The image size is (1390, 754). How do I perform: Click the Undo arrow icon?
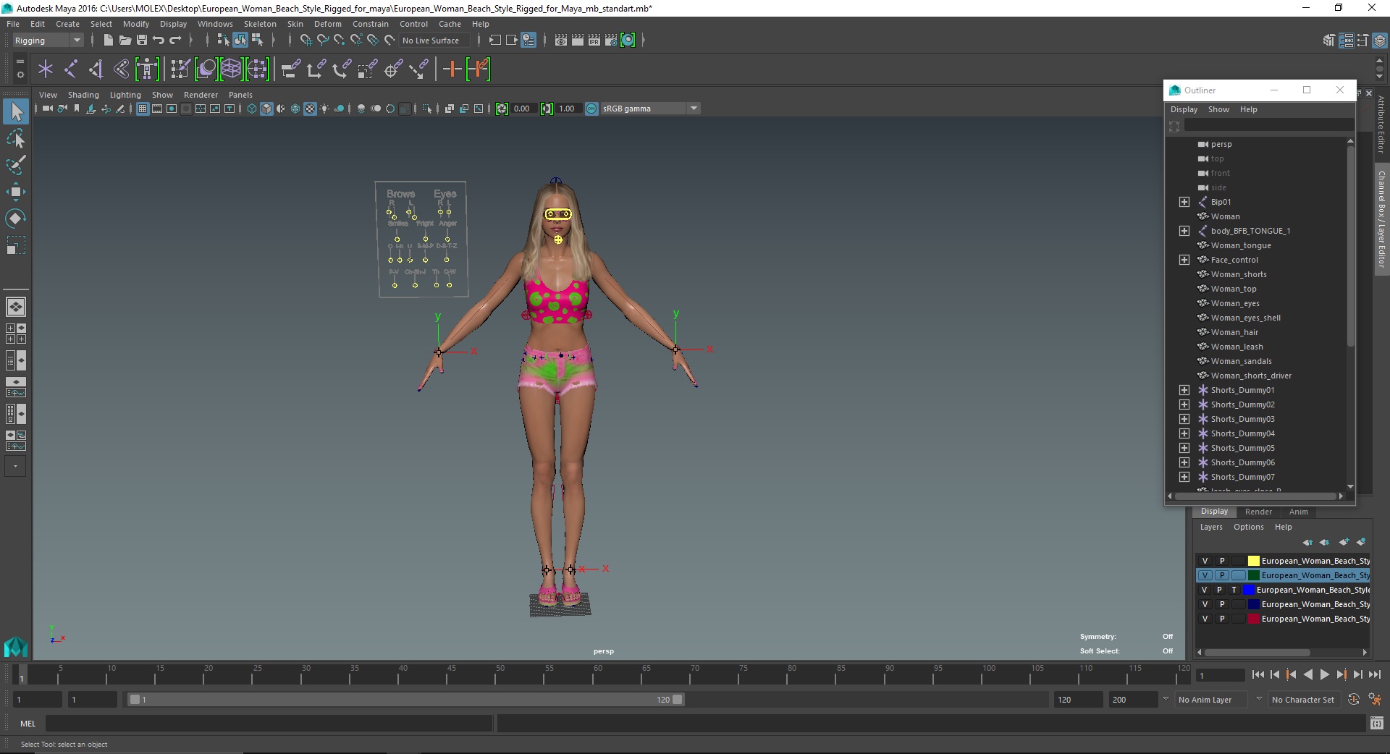pos(159,41)
